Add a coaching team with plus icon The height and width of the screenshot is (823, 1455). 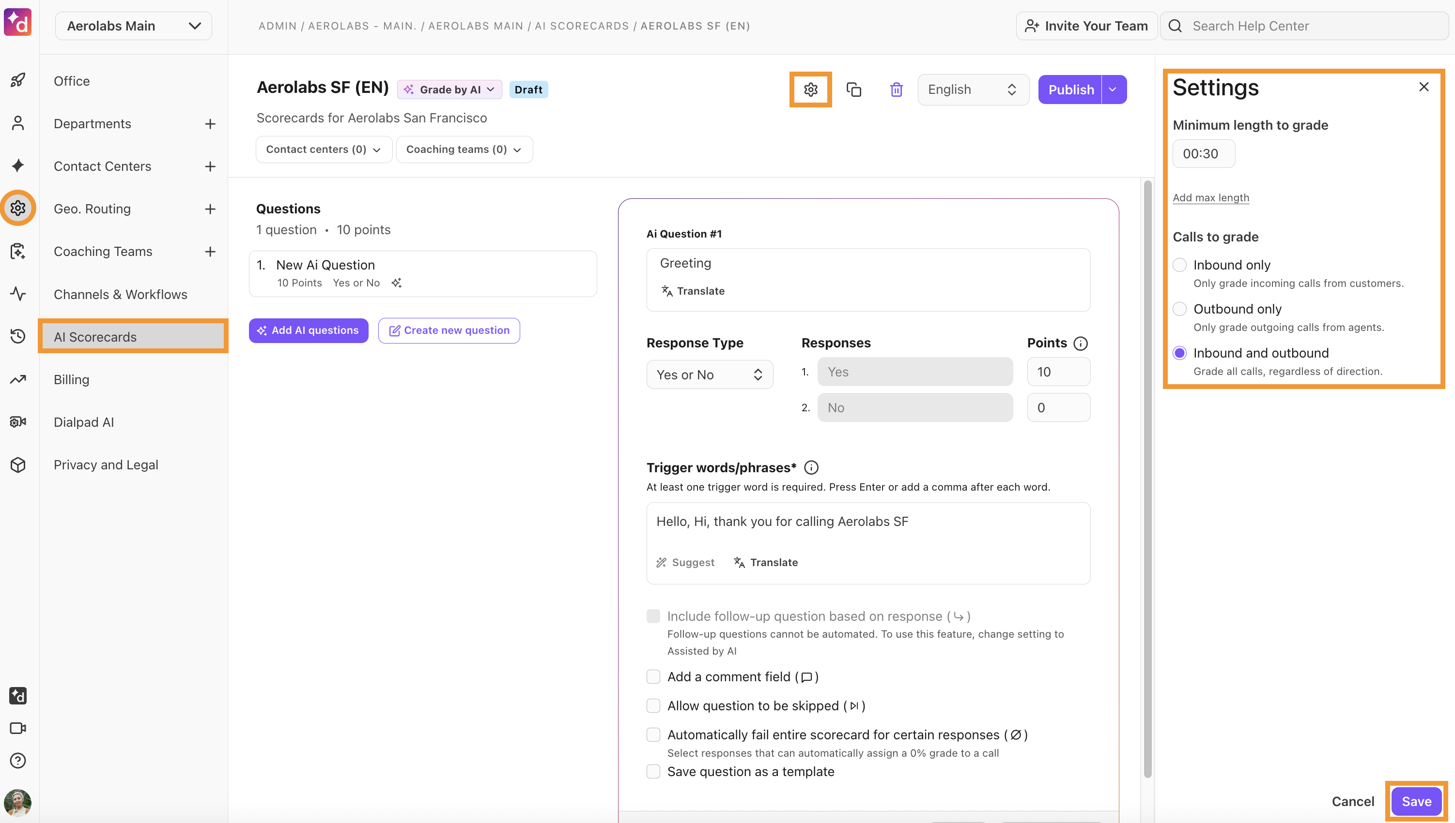(x=210, y=252)
